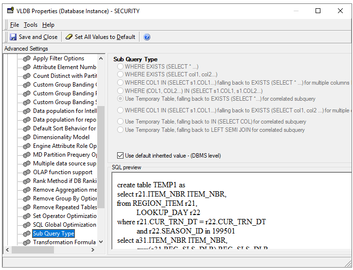Open the Help menu
The image size is (353, 270).
[48, 25]
